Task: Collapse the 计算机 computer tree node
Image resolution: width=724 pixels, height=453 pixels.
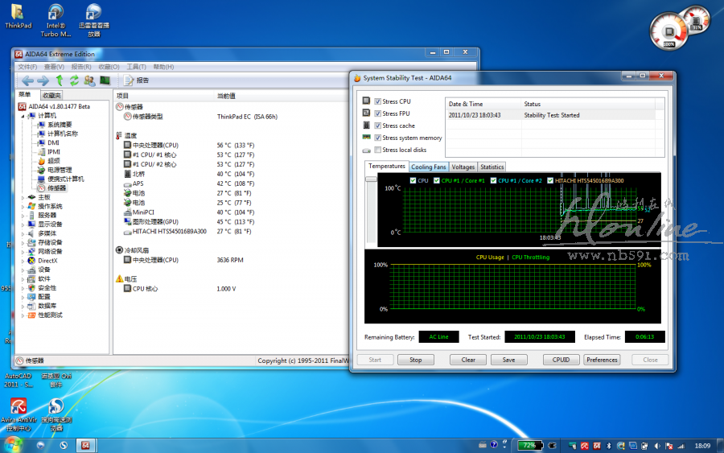Action: [23, 115]
